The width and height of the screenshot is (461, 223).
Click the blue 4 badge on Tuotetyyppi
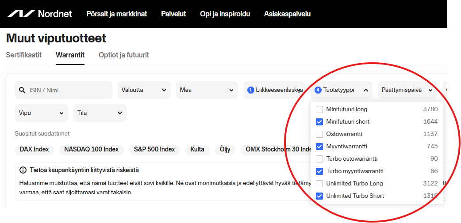(x=318, y=90)
